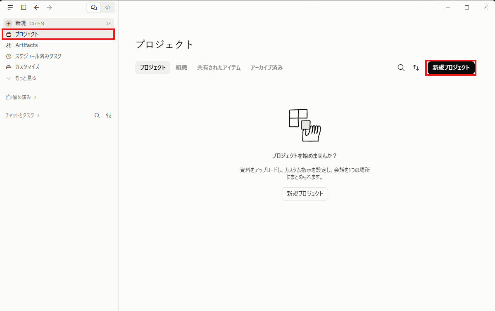
Task: Search chats with sidebar magnifier icon
Action: pyautogui.click(x=97, y=115)
